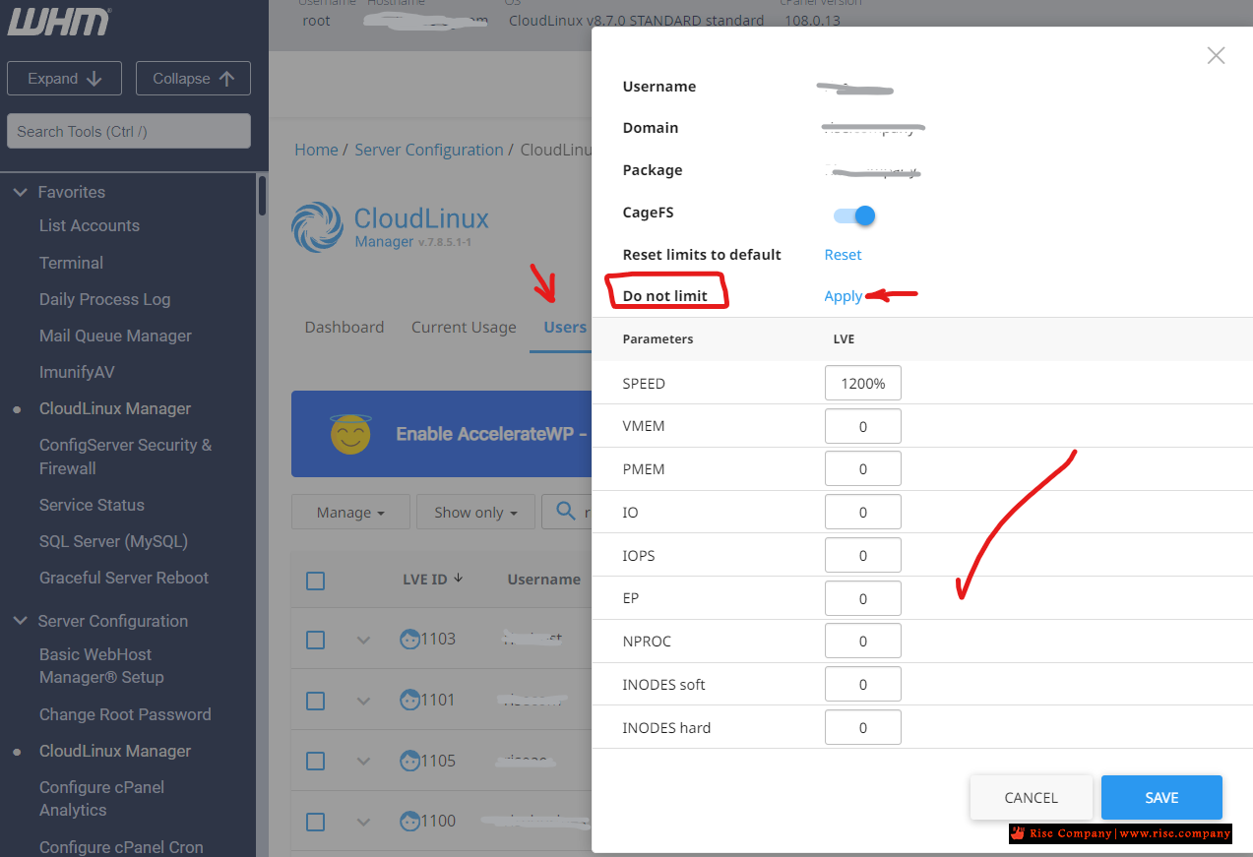
Task: Close the user limits dialog with X
Action: click(x=1217, y=56)
